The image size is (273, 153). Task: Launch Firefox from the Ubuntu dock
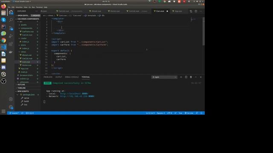[x=3, y=6]
